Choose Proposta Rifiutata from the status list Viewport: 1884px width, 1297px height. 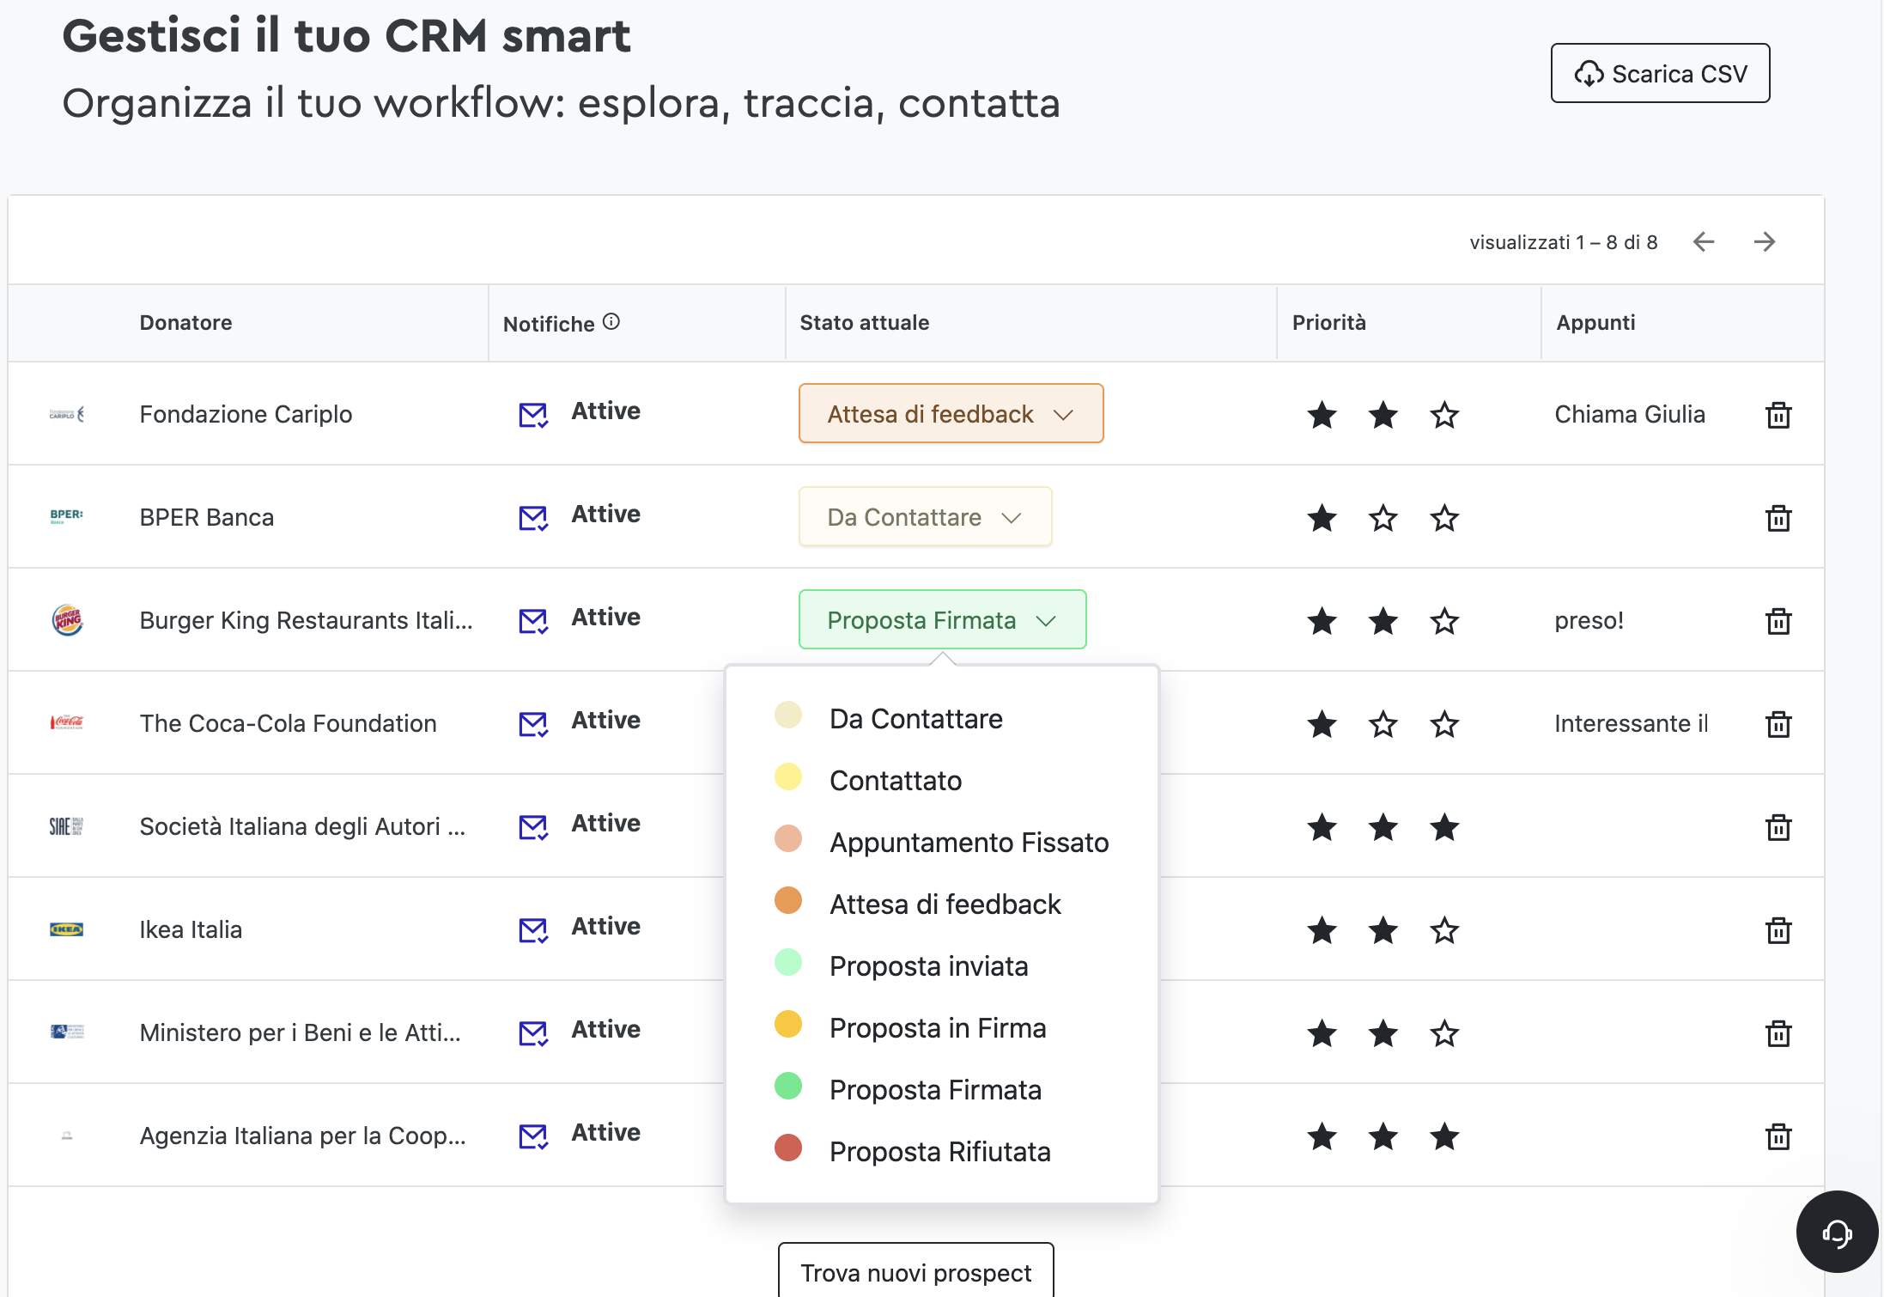pos(939,1151)
